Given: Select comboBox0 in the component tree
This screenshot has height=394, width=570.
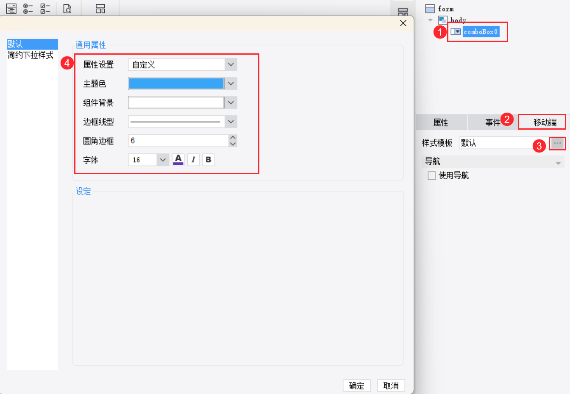Looking at the screenshot, I should (x=481, y=32).
